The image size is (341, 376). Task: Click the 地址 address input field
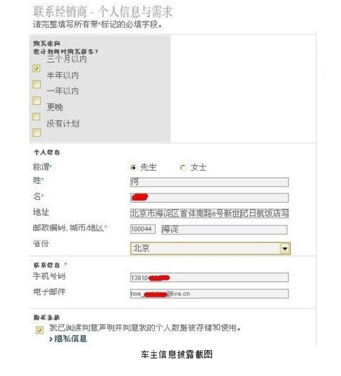209,213
